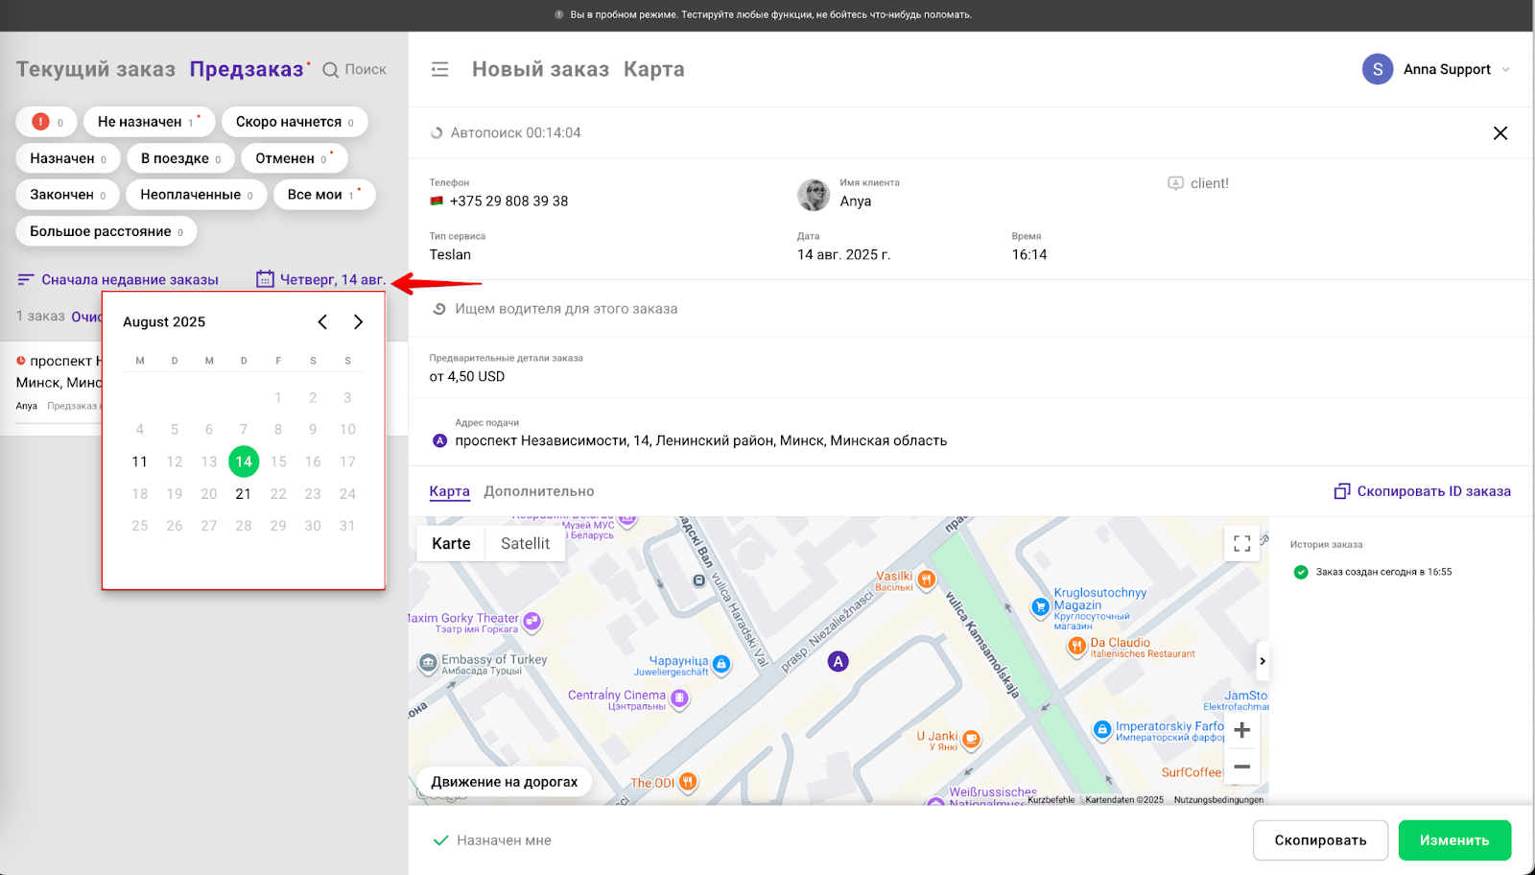Viewport: 1535px width, 875px height.
Task: Click the Anya client avatar
Action: [814, 195]
